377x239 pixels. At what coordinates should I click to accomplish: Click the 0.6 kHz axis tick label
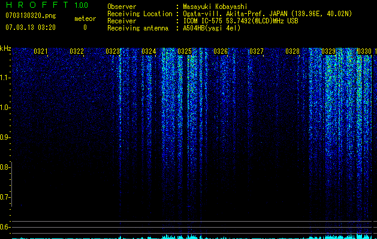pos(5,227)
